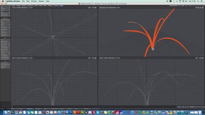Open Flash from the dock
Viewport: 205px width, 115px height.
click(x=78, y=112)
